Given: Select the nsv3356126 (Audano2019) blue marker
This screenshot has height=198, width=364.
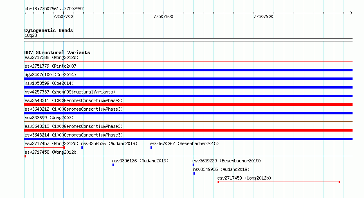Looking at the screenshot, I should [x=113, y=165].
